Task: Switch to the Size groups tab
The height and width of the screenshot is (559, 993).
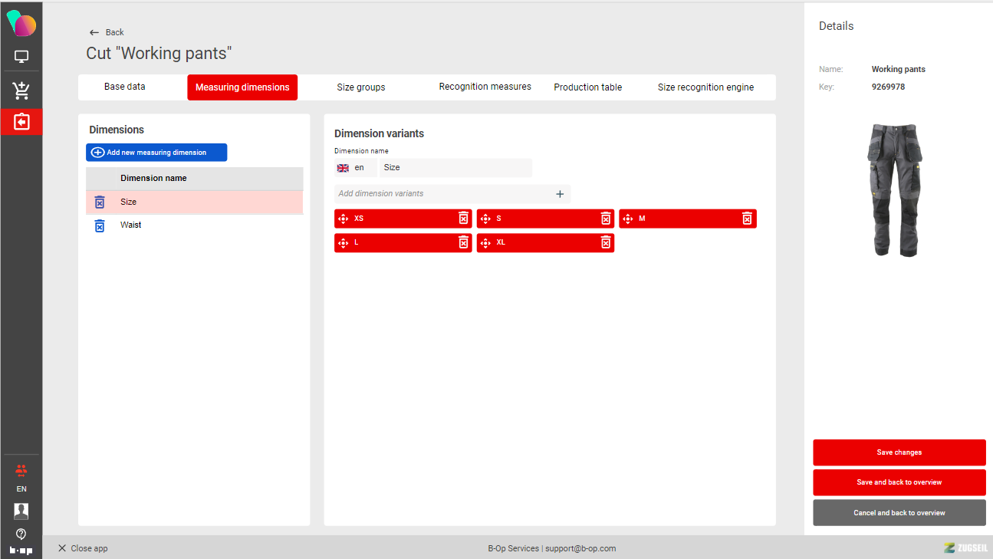Action: 361,87
